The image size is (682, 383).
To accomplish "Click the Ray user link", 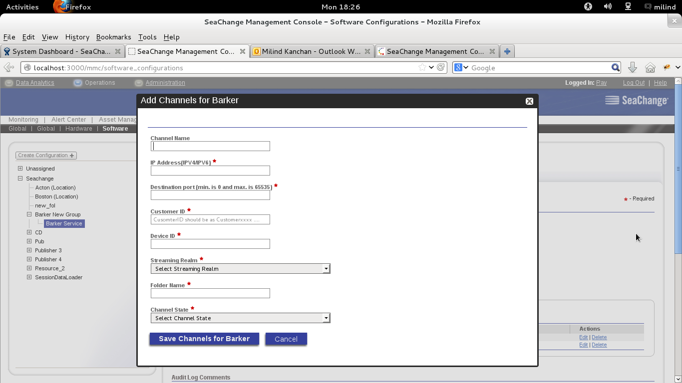I will coord(601,83).
